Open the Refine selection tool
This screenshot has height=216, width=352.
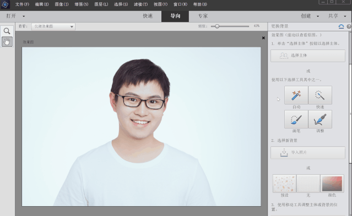click(x=320, y=119)
